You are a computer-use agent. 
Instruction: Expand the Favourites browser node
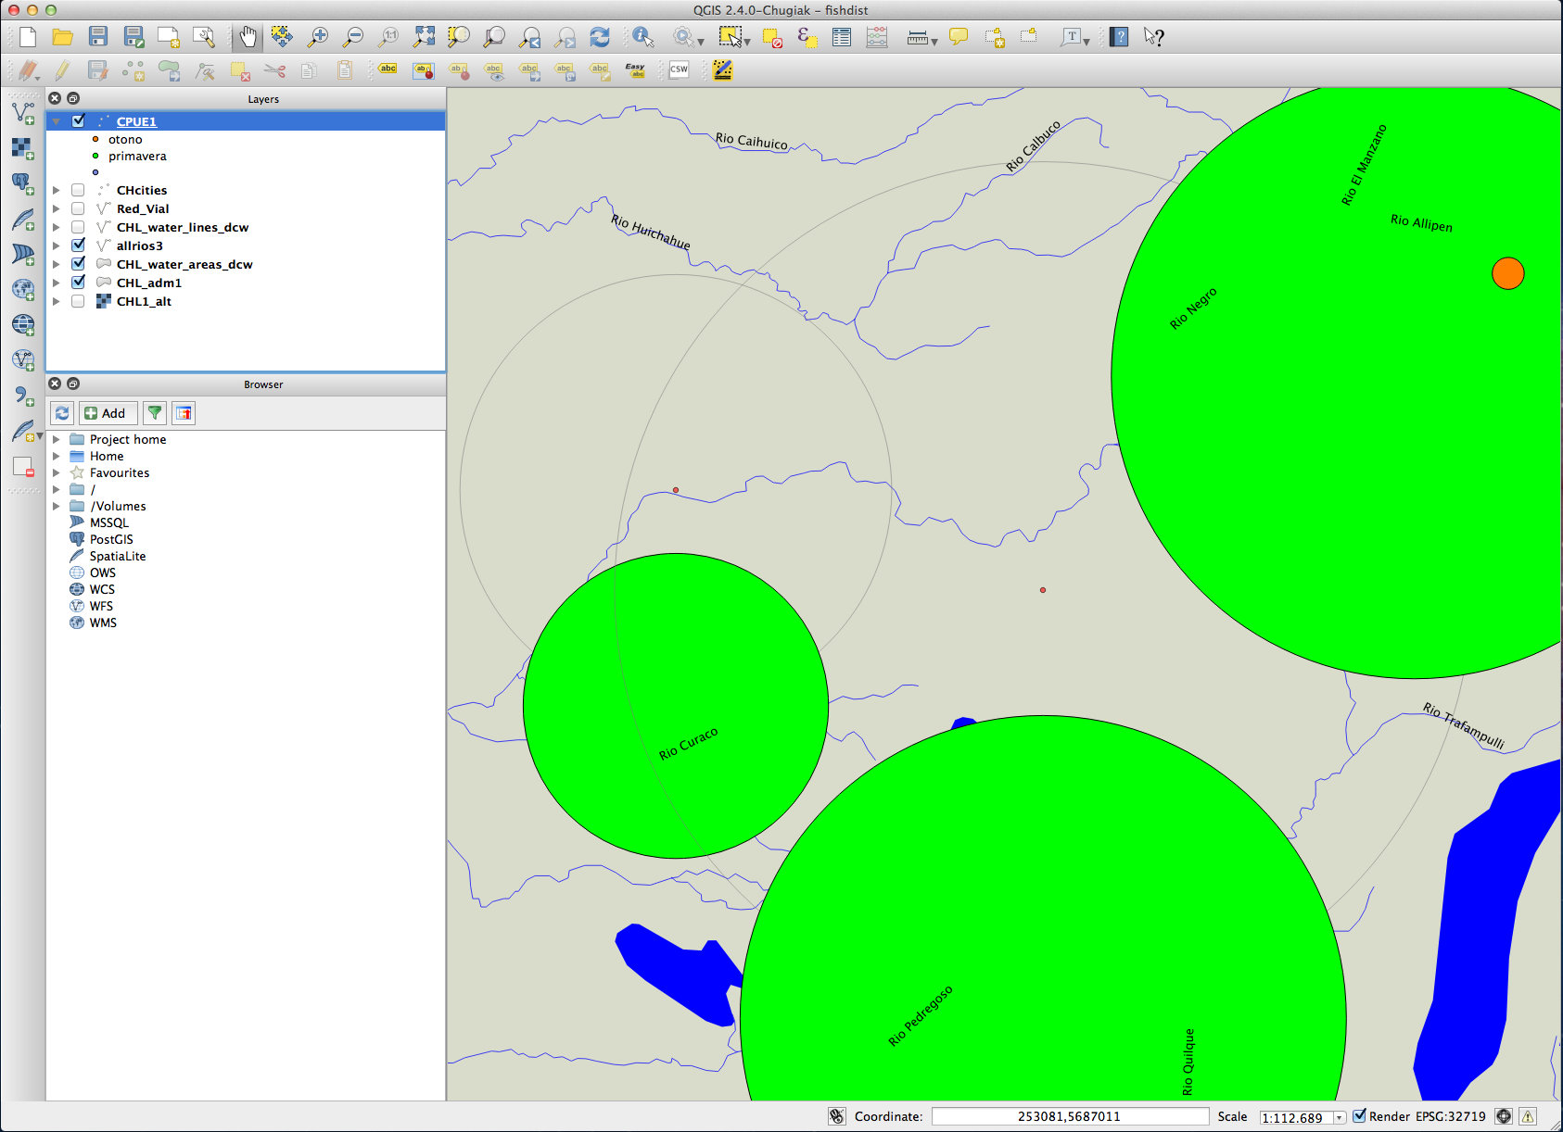[x=57, y=472]
